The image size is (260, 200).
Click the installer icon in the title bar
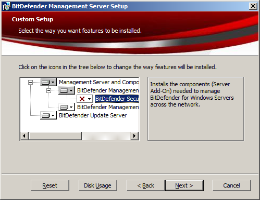pyautogui.click(x=7, y=6)
